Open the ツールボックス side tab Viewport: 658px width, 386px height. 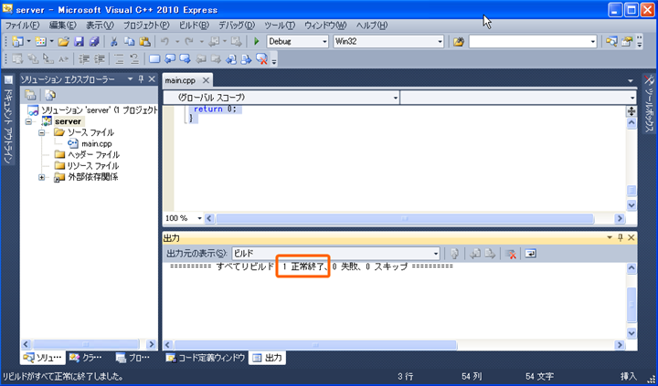[649, 103]
